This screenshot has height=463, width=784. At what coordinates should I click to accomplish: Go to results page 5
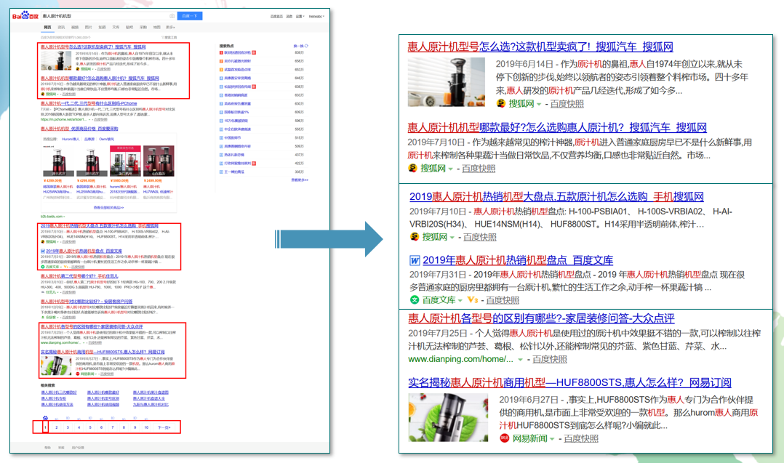tap(90, 427)
